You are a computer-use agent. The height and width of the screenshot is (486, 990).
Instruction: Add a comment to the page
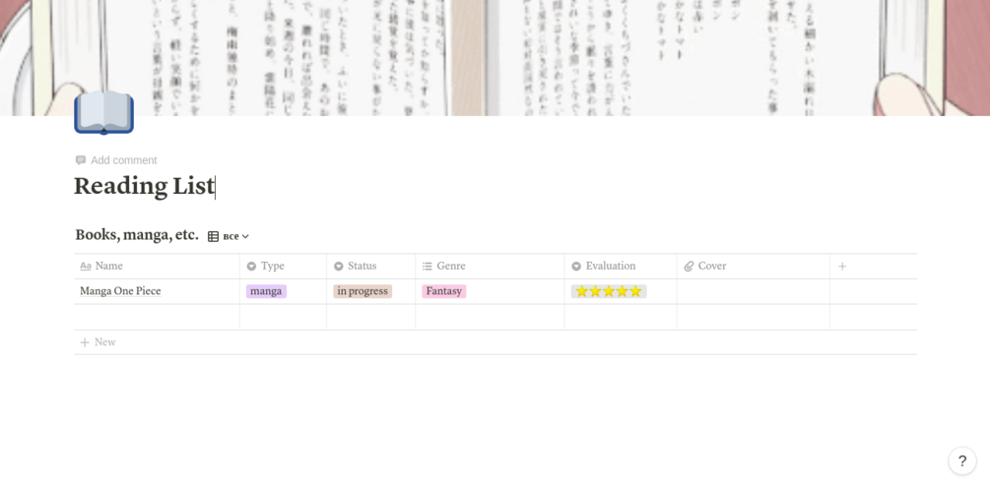coord(116,160)
